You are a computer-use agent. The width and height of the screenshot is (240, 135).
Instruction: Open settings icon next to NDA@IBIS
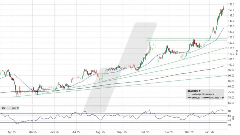(200, 90)
